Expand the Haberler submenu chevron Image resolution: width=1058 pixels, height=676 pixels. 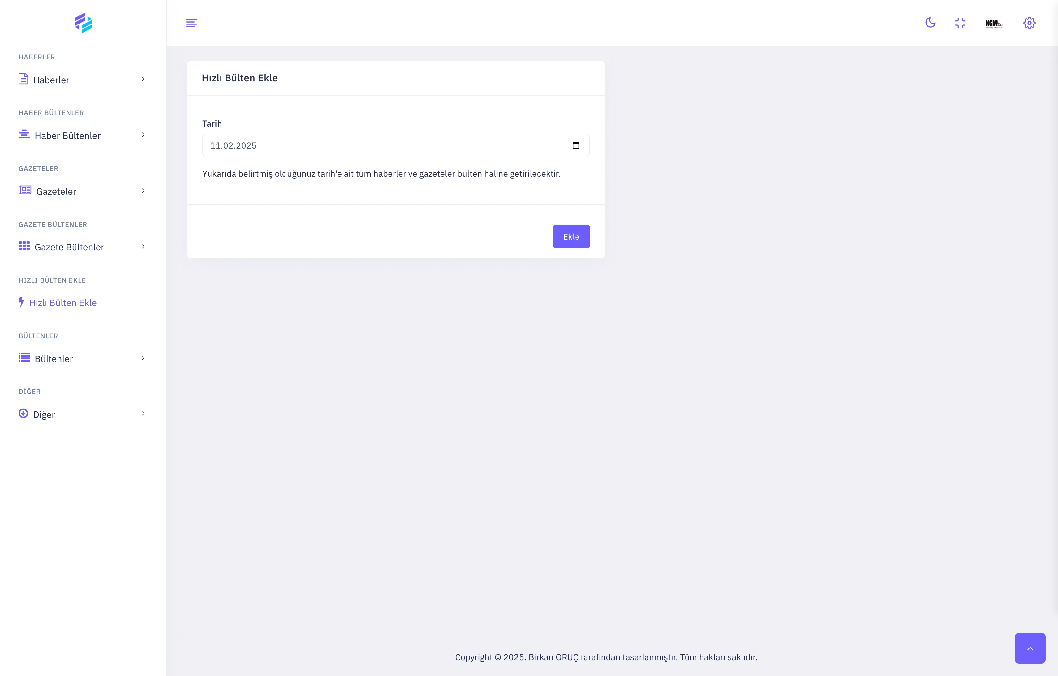pos(143,79)
